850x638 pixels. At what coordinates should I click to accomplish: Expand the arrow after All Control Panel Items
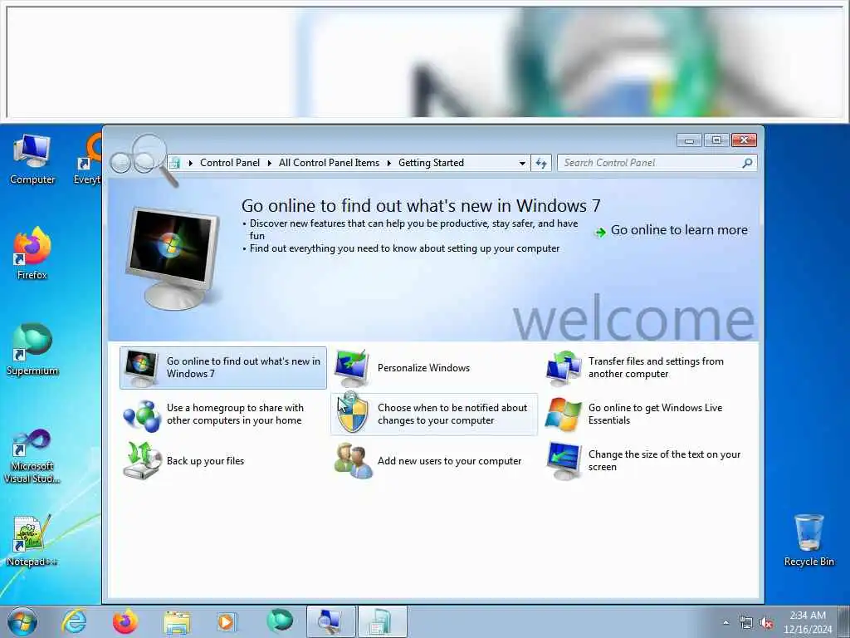pos(389,163)
